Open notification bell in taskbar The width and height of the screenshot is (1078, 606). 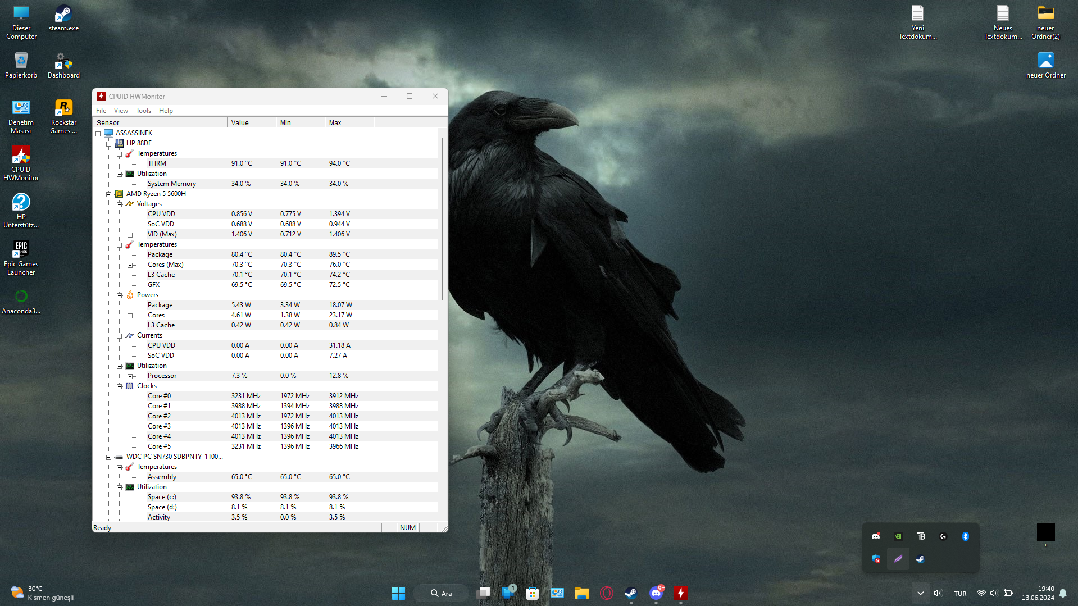tap(1063, 593)
